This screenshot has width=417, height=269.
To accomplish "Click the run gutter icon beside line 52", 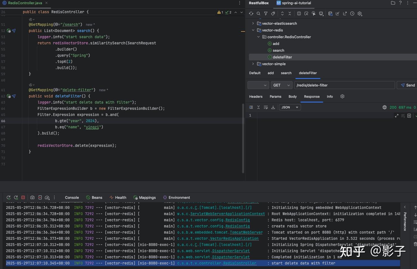I will point(9,31).
